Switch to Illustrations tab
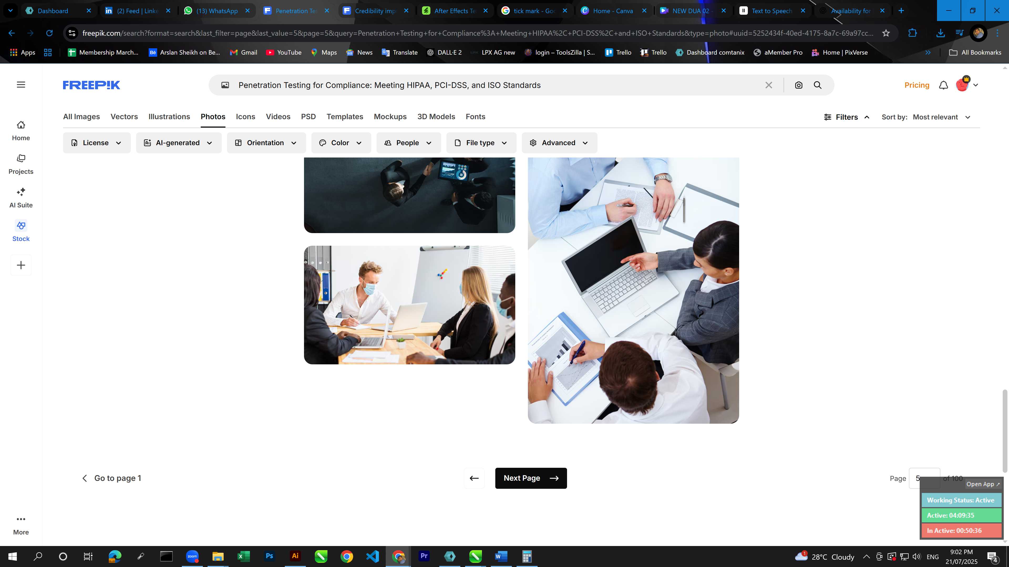Screen dimensions: 1009x567 click(x=169, y=117)
